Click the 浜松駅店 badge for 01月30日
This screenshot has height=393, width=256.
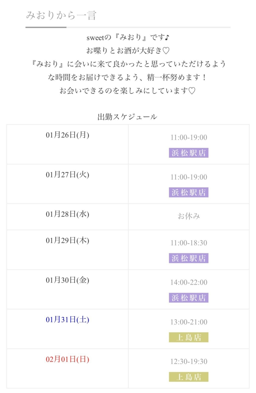click(188, 298)
